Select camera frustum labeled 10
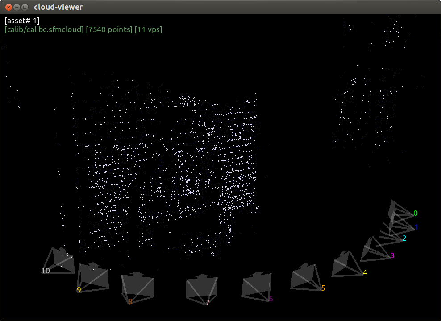The height and width of the screenshot is (321, 441). [58, 261]
